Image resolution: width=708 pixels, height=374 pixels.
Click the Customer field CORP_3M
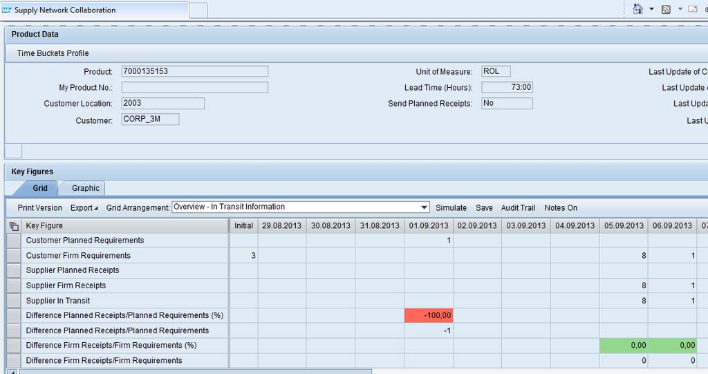150,119
